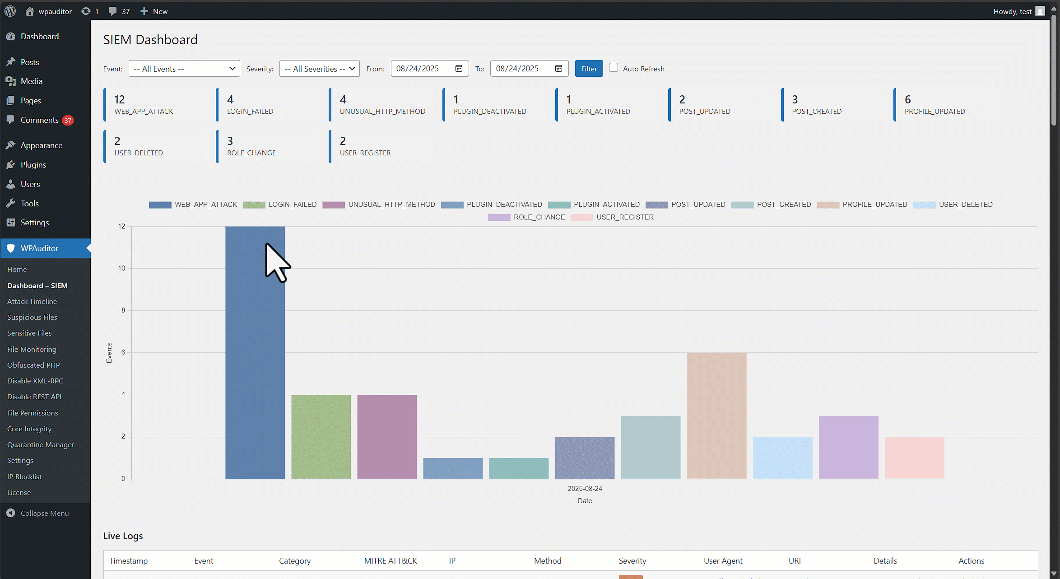Open the Attack Timeline submenu item
The height and width of the screenshot is (579, 1060).
pyautogui.click(x=32, y=301)
